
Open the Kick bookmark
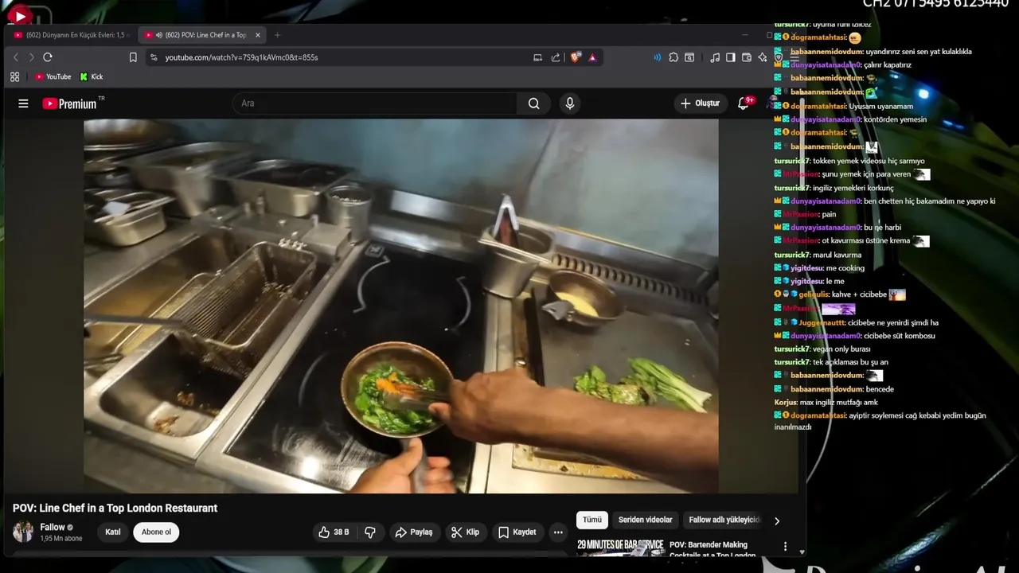coord(92,77)
